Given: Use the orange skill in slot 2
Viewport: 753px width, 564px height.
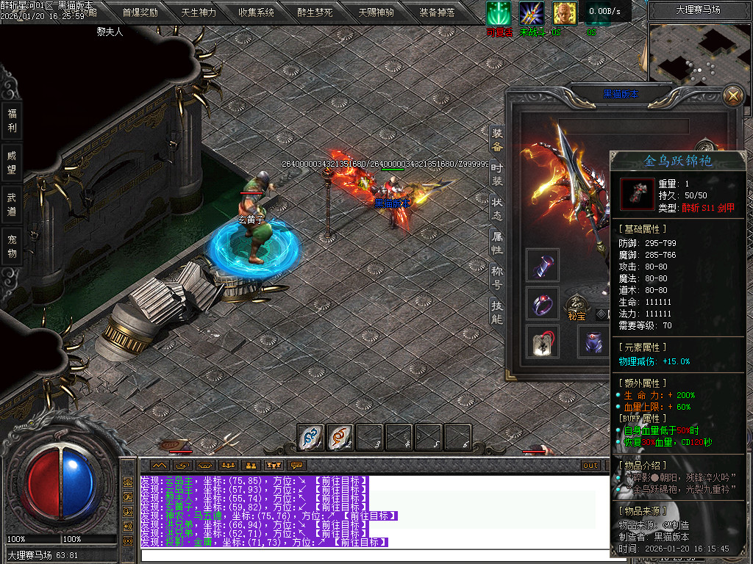Looking at the screenshot, I should 340,438.
